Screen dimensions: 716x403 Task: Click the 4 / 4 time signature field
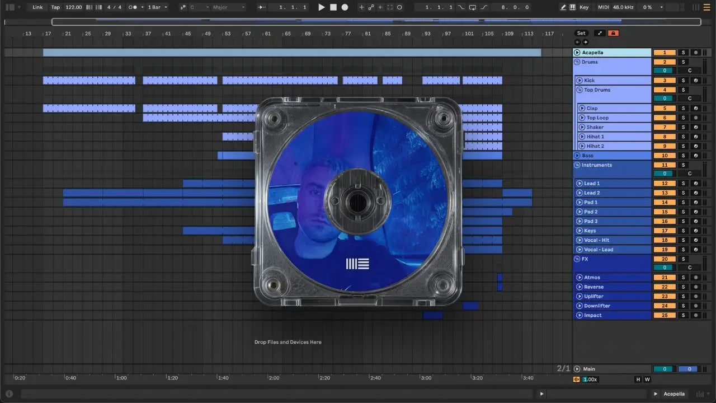114,7
